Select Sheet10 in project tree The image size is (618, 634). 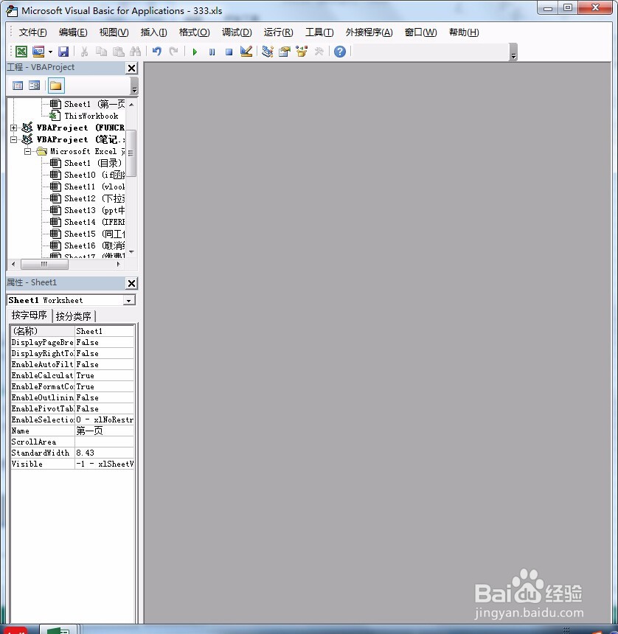(94, 175)
